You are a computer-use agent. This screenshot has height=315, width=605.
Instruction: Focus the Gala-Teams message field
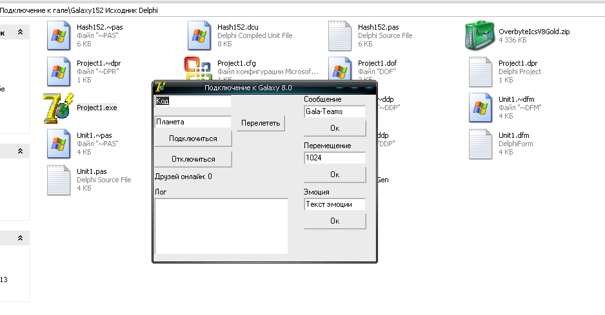[335, 111]
